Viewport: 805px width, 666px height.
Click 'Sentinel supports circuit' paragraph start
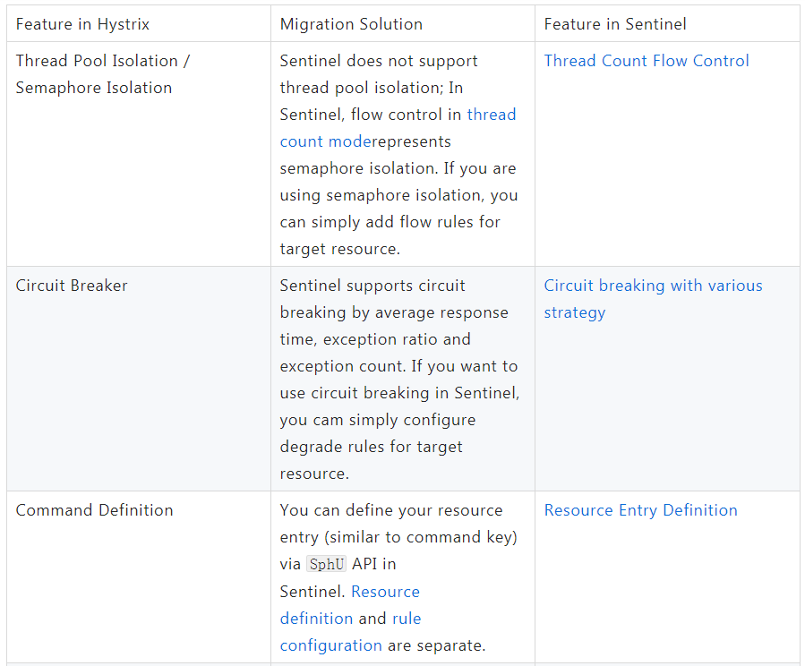tap(373, 286)
